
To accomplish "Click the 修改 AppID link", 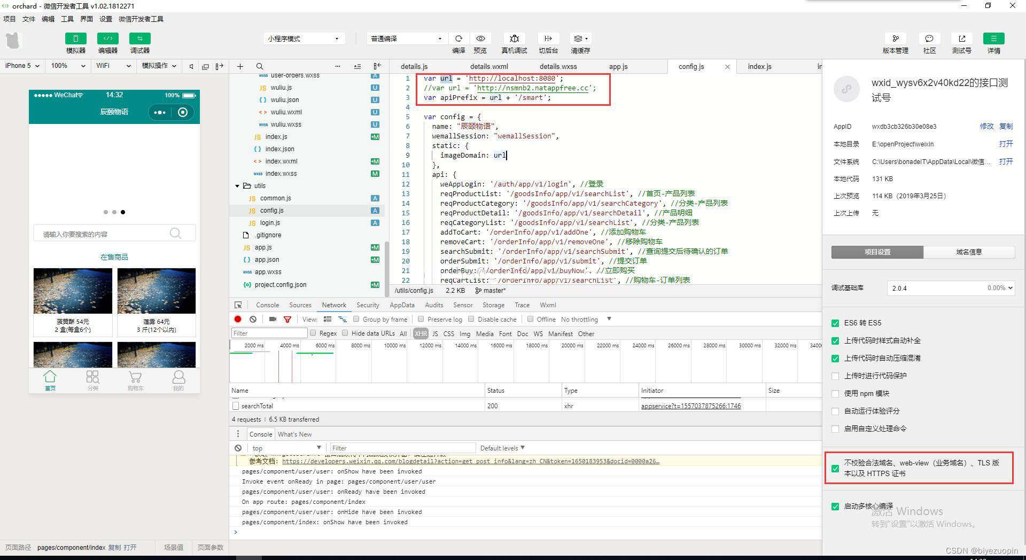I will 986,127.
